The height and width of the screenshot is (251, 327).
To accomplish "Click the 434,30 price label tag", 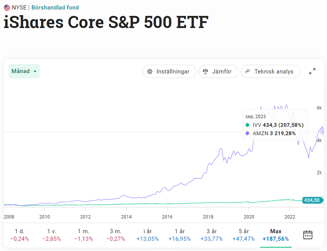I will 312,200.
